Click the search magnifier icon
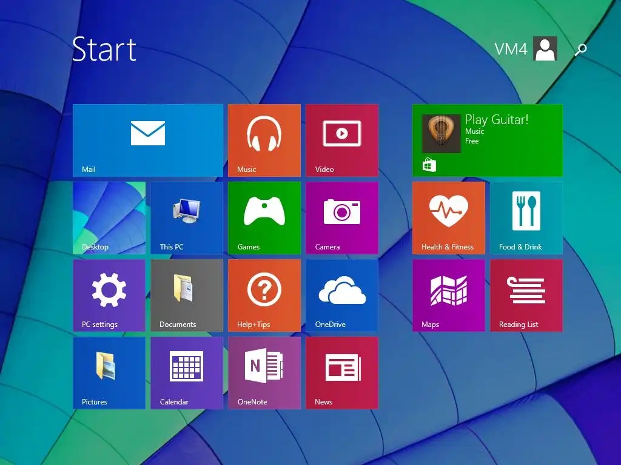The width and height of the screenshot is (621, 465). tap(581, 50)
